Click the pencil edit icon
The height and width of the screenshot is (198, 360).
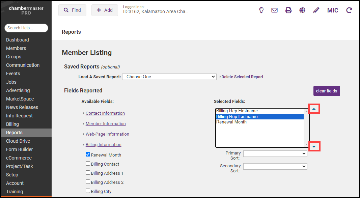click(x=316, y=10)
